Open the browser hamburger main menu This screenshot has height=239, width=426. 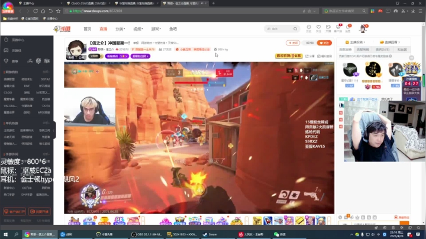tap(421, 11)
